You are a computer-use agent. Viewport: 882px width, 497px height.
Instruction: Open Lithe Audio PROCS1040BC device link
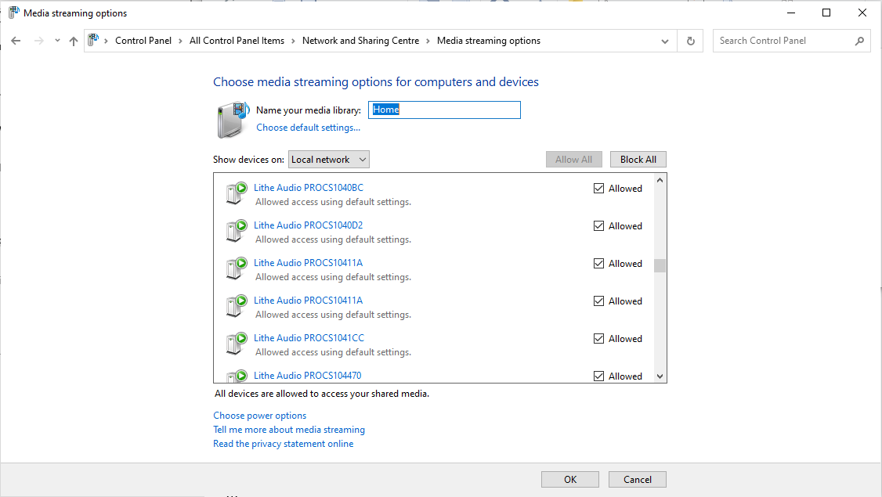click(309, 188)
